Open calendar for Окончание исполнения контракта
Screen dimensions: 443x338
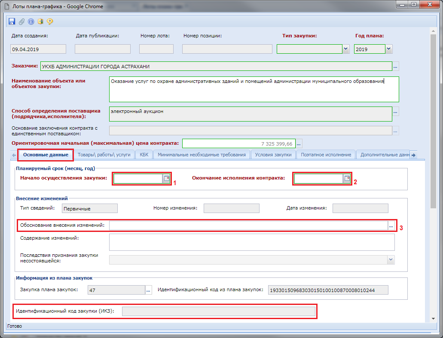tap(347, 178)
